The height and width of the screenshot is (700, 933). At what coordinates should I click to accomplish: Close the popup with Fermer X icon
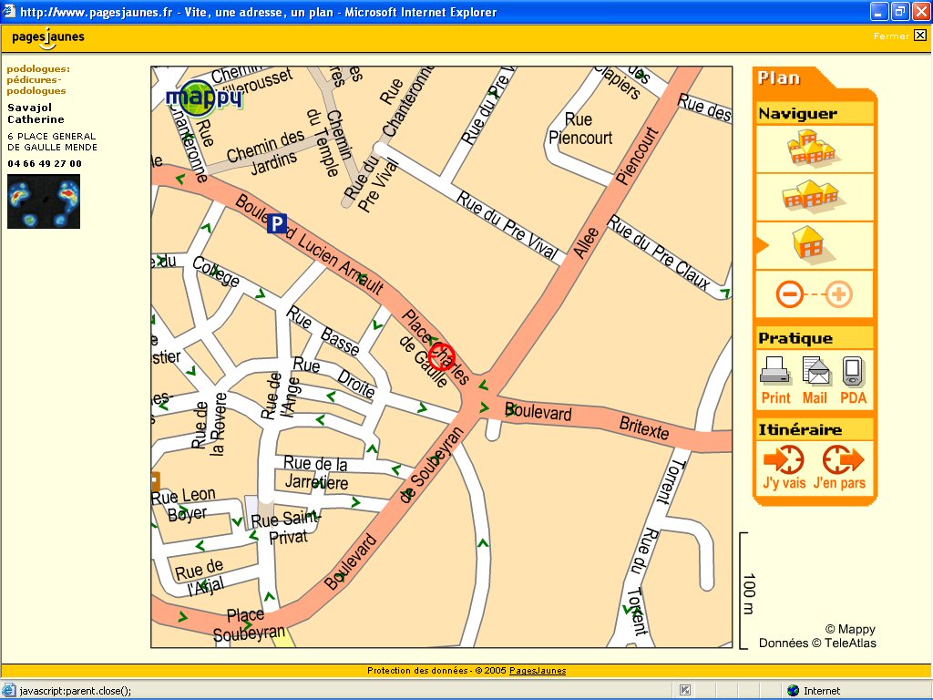pyautogui.click(x=920, y=36)
